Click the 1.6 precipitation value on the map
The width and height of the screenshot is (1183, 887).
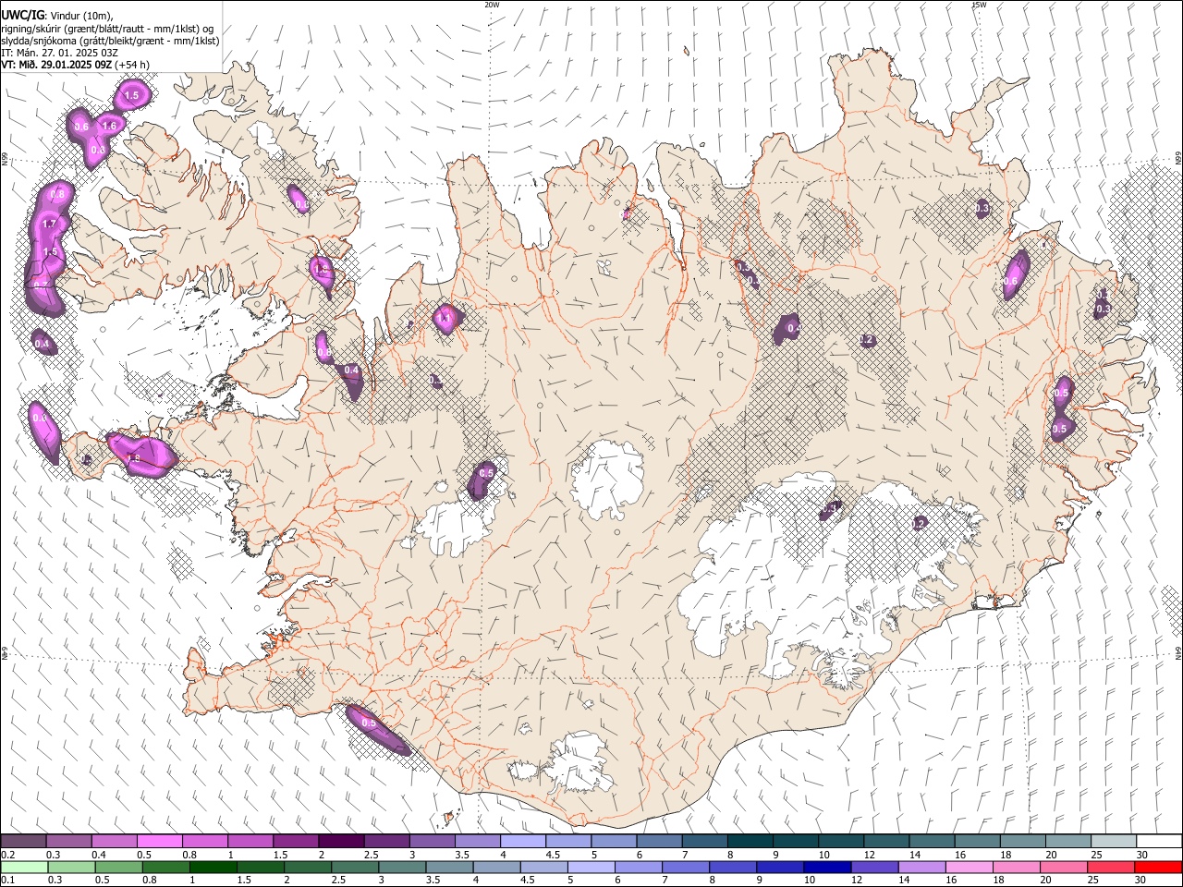coord(109,127)
